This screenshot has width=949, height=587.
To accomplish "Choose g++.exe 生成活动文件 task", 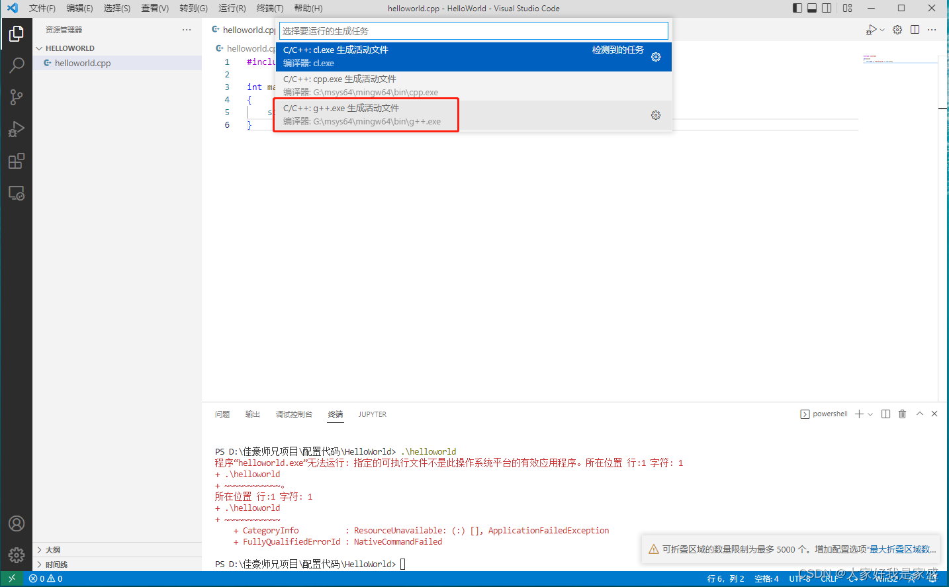I will pyautogui.click(x=474, y=114).
